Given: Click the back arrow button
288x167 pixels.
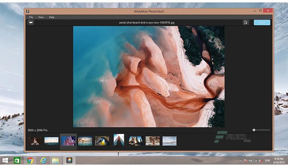Looking at the screenshot, I should (x=31, y=22).
